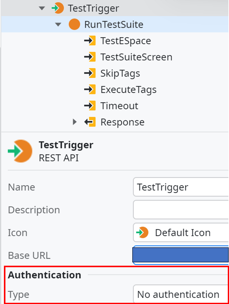Image resolution: width=229 pixels, height=304 pixels.
Task: Open the Icon dropdown showing Default Icon
Action: (181, 233)
